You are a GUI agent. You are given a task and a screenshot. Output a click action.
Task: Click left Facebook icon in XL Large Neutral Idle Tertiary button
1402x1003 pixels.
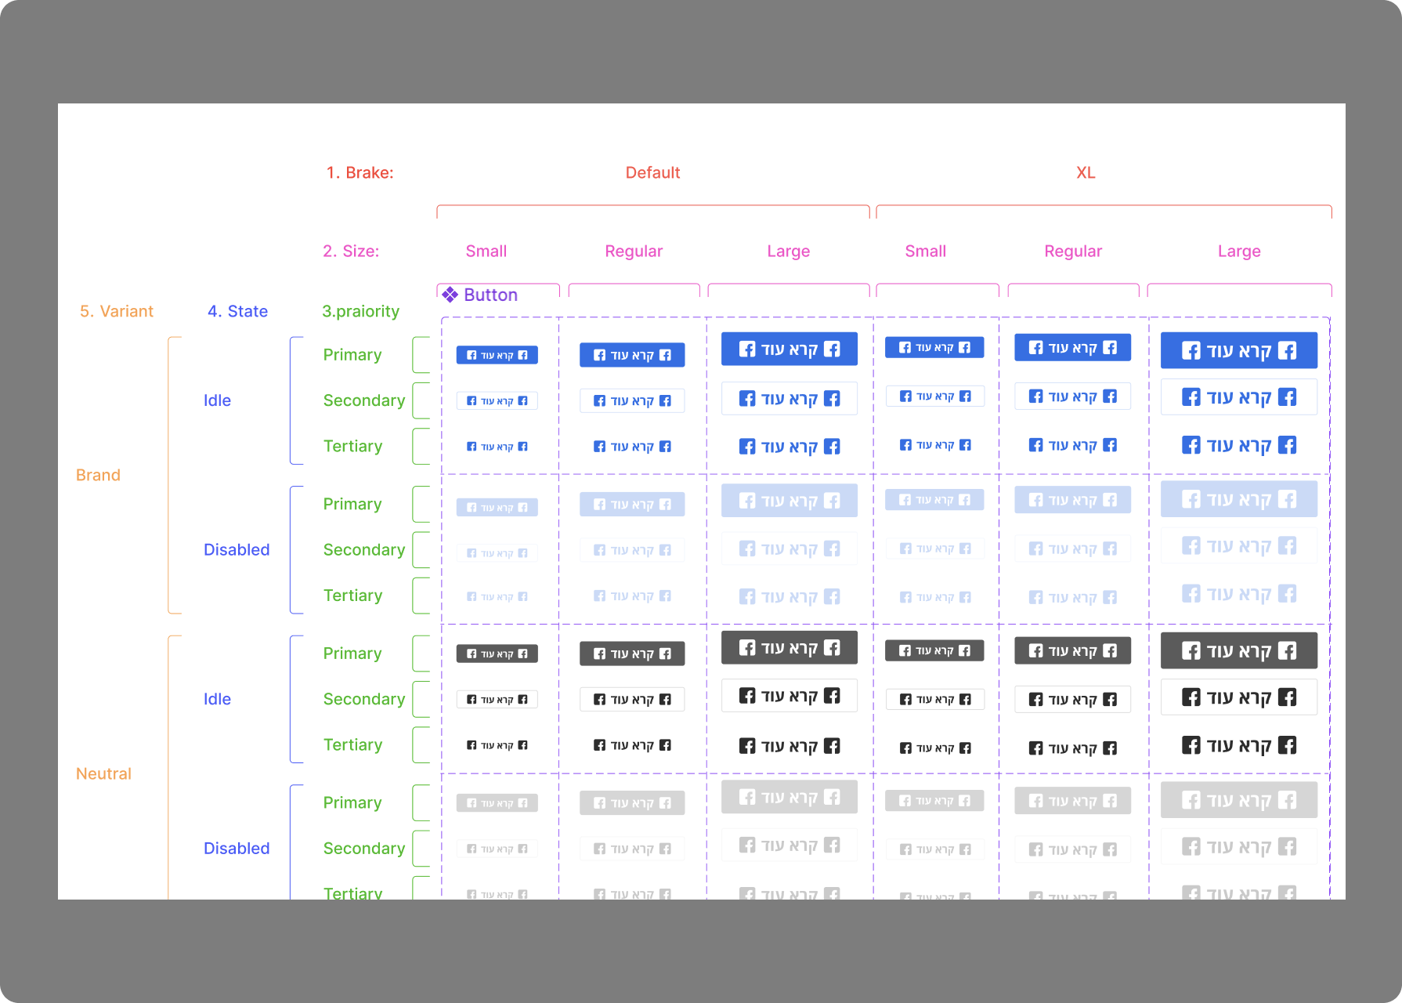[1191, 745]
